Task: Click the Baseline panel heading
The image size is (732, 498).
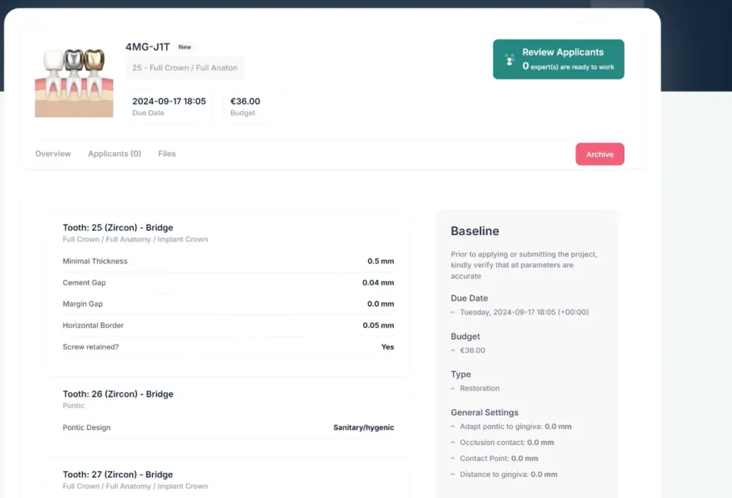Action: click(475, 231)
